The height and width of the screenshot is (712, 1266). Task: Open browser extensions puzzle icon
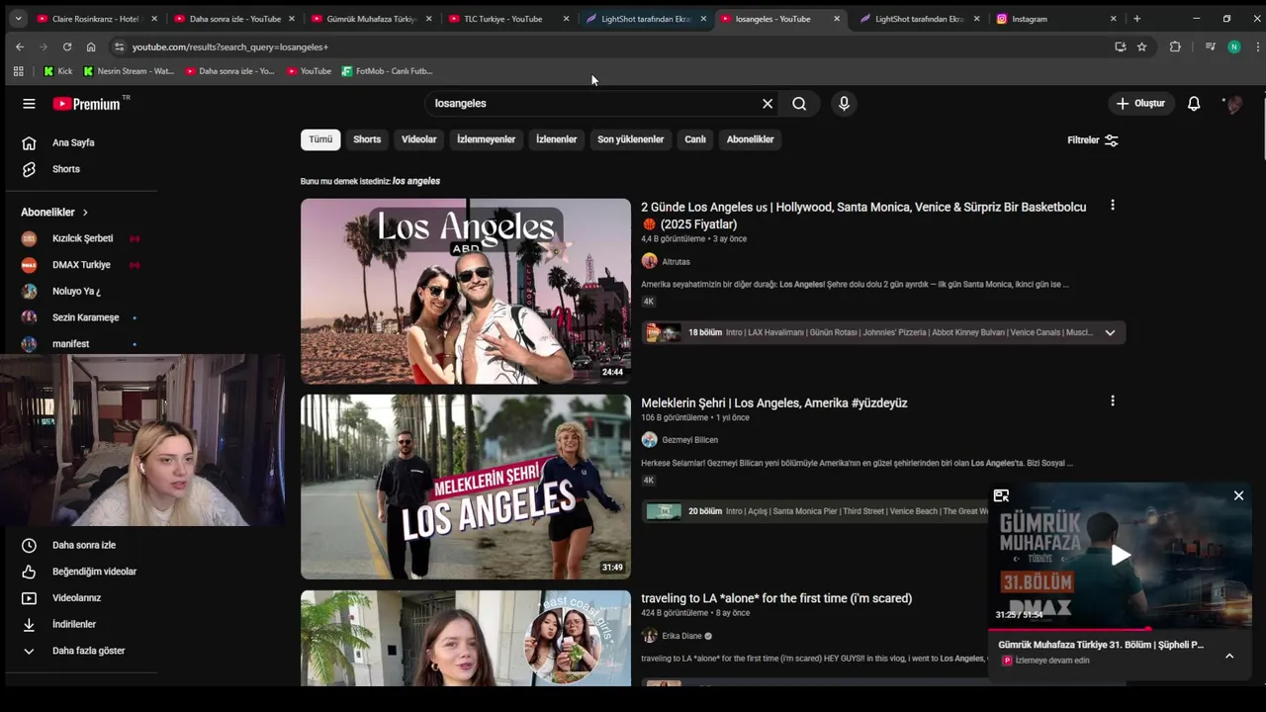pyautogui.click(x=1175, y=46)
